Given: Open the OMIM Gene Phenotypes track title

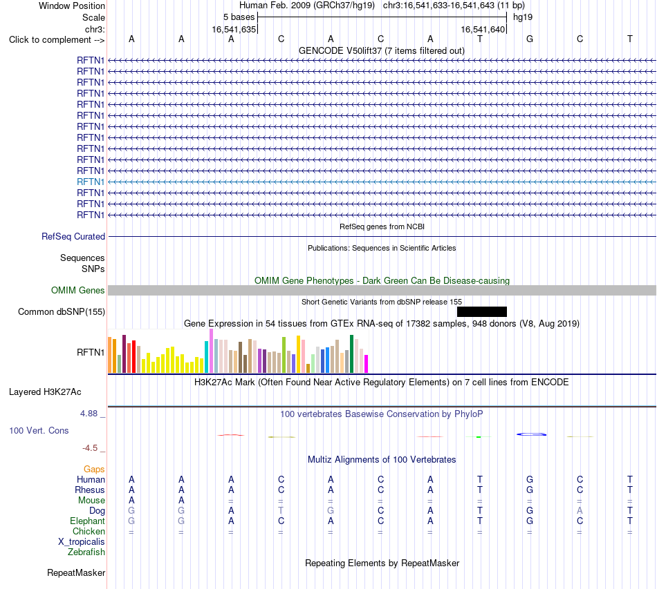Looking at the screenshot, I should 382,281.
